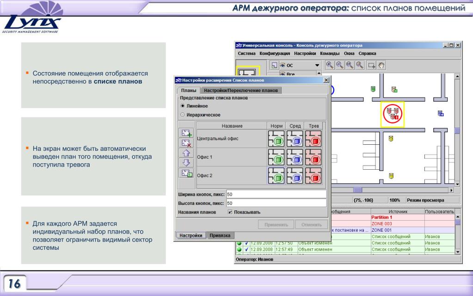The image size is (473, 296).
Task: Click the event list scrollbar down arrow
Action: (x=458, y=252)
